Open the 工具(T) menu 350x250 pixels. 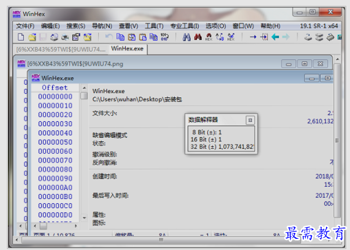[x=154, y=26]
